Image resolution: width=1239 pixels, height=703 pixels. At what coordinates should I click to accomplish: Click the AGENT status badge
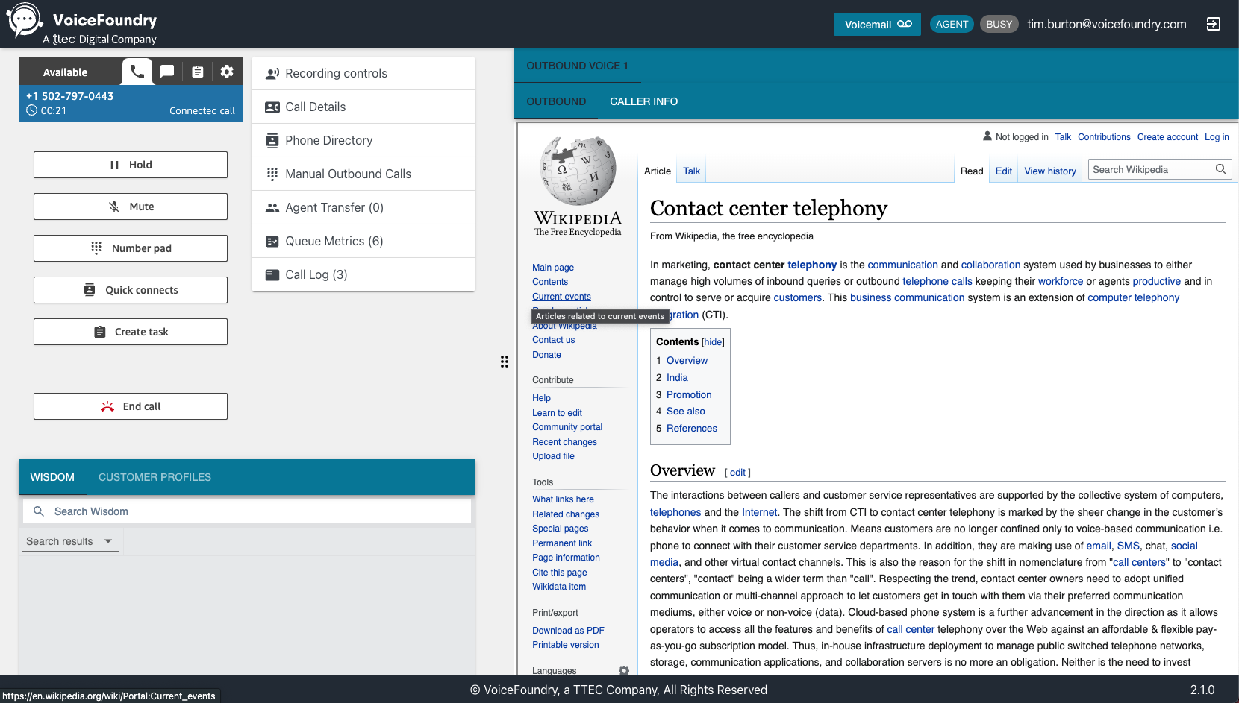coord(952,24)
